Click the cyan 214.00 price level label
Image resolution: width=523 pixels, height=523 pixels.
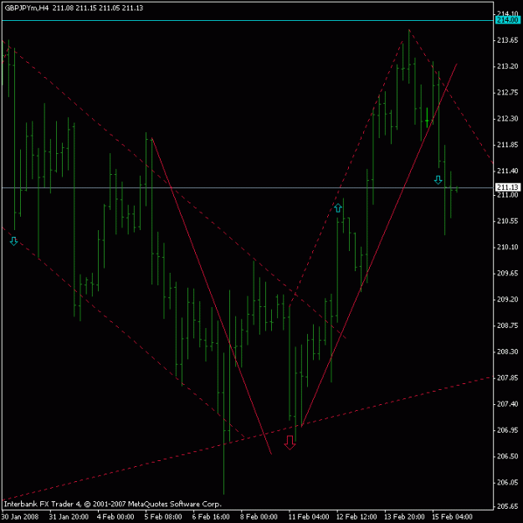[507, 20]
